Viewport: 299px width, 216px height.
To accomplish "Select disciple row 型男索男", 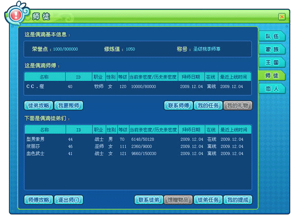I will (138, 139).
